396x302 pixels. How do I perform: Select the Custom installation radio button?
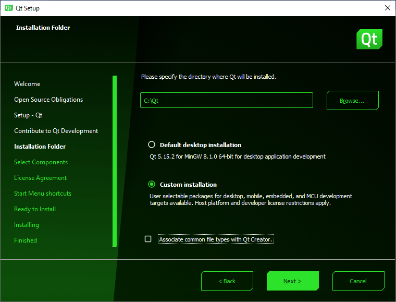[x=152, y=184]
